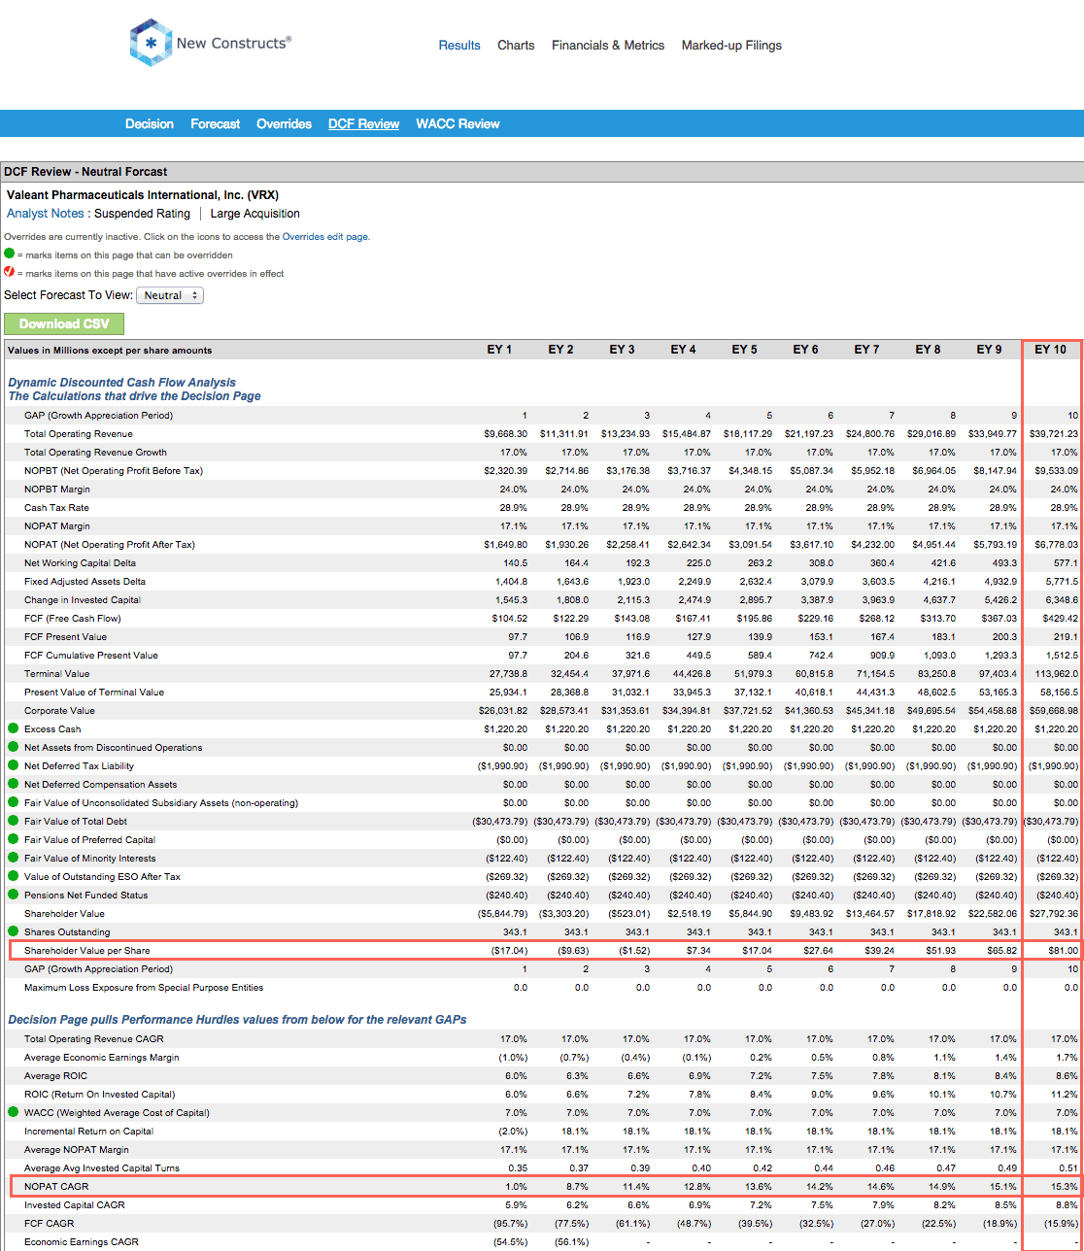
Task: Click the New Constructs logo
Action: coord(210,44)
